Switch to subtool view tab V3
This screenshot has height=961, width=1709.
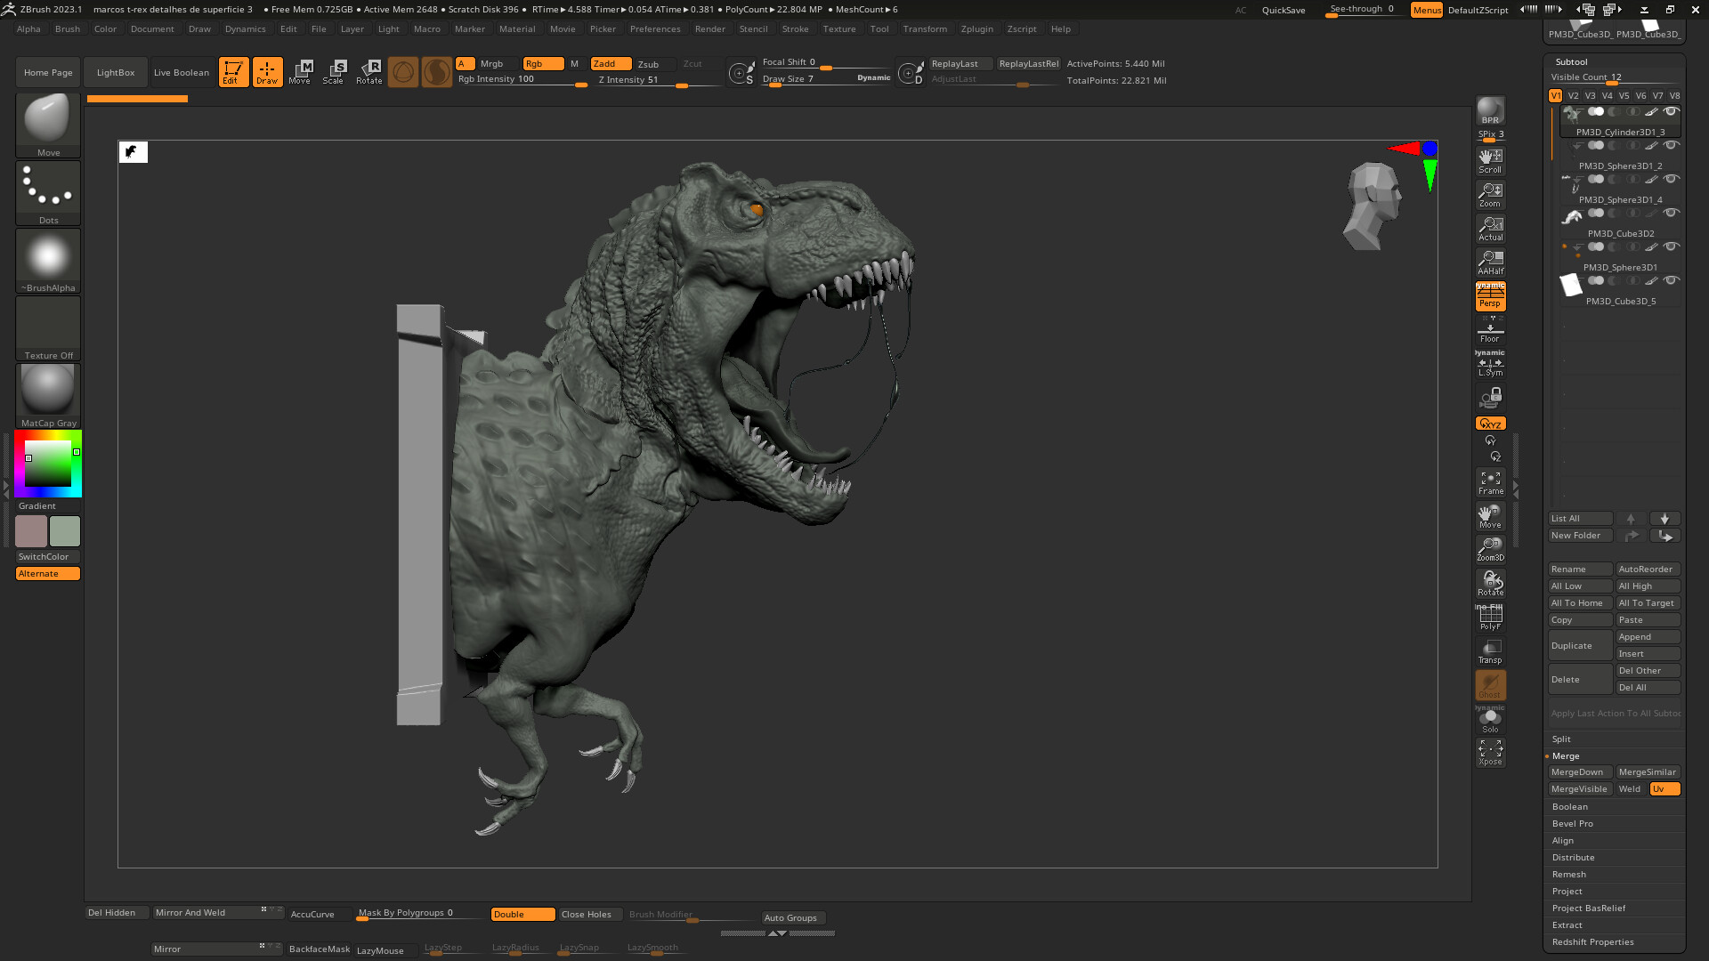pos(1590,95)
